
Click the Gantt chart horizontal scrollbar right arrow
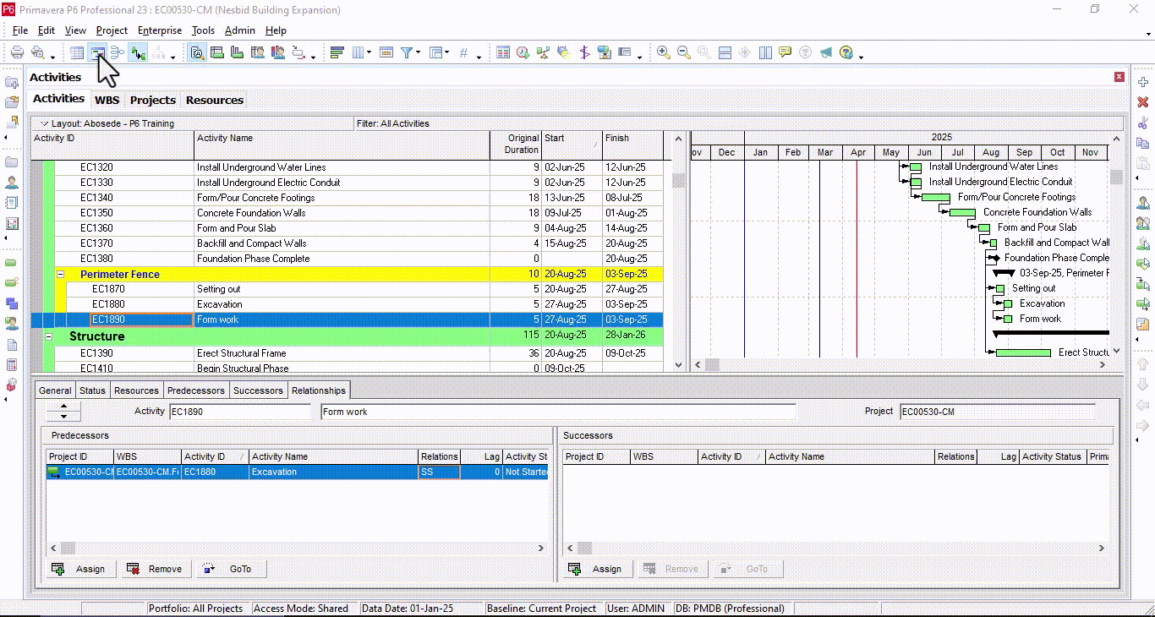tap(1103, 364)
